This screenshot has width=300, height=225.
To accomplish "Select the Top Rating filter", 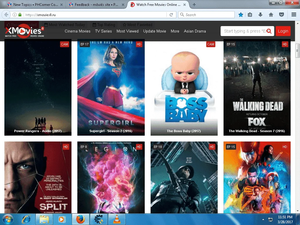I will click(x=104, y=25).
